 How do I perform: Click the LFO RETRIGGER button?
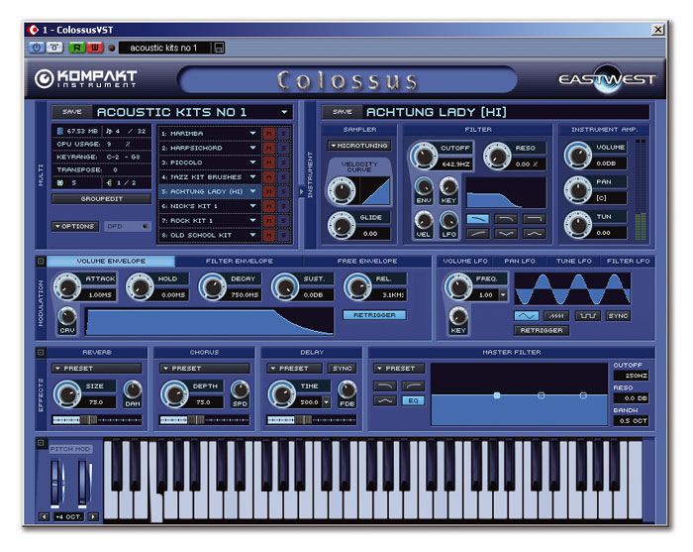[x=542, y=330]
